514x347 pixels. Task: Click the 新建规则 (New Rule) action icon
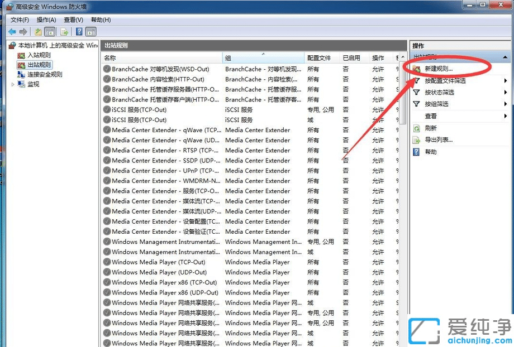pos(417,69)
